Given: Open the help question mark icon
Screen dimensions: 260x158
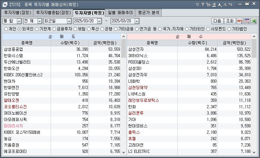Looking at the screenshot, I should (203, 4).
